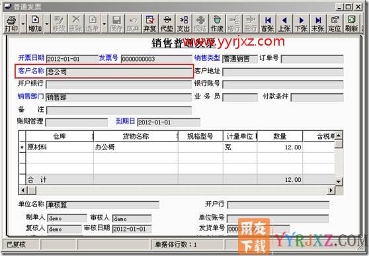Click the 单据体行数 status bar entry

[x=186, y=245]
